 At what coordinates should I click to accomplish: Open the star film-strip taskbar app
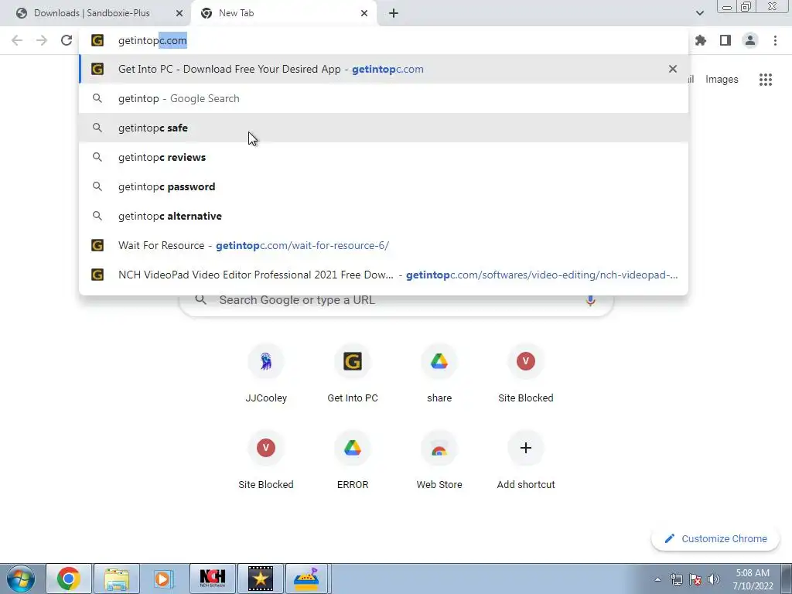pyautogui.click(x=261, y=579)
